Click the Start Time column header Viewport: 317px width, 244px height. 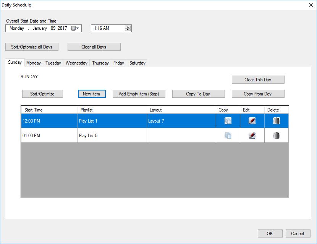click(49, 110)
